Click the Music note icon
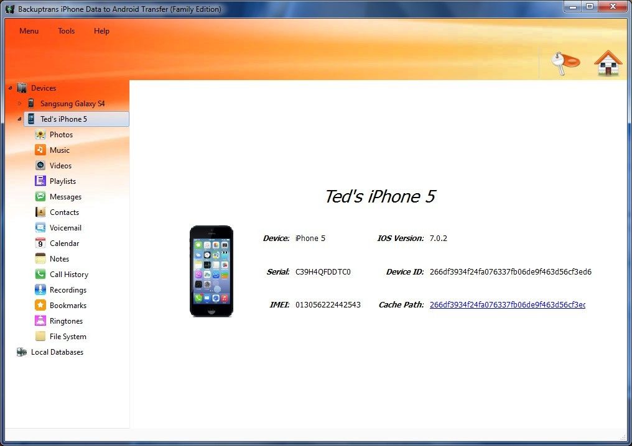 pos(40,150)
